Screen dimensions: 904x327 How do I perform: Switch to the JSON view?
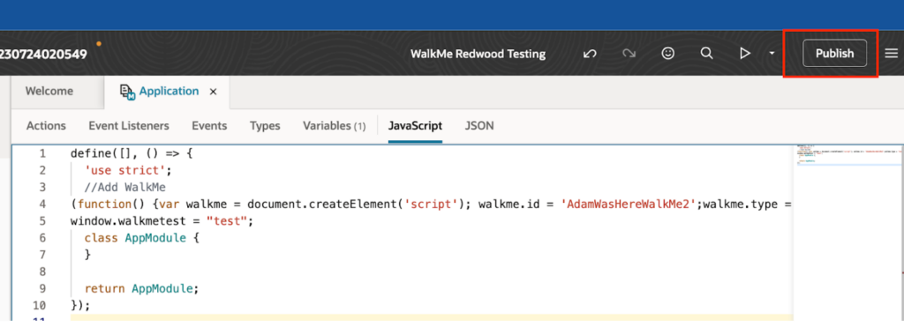[479, 125]
